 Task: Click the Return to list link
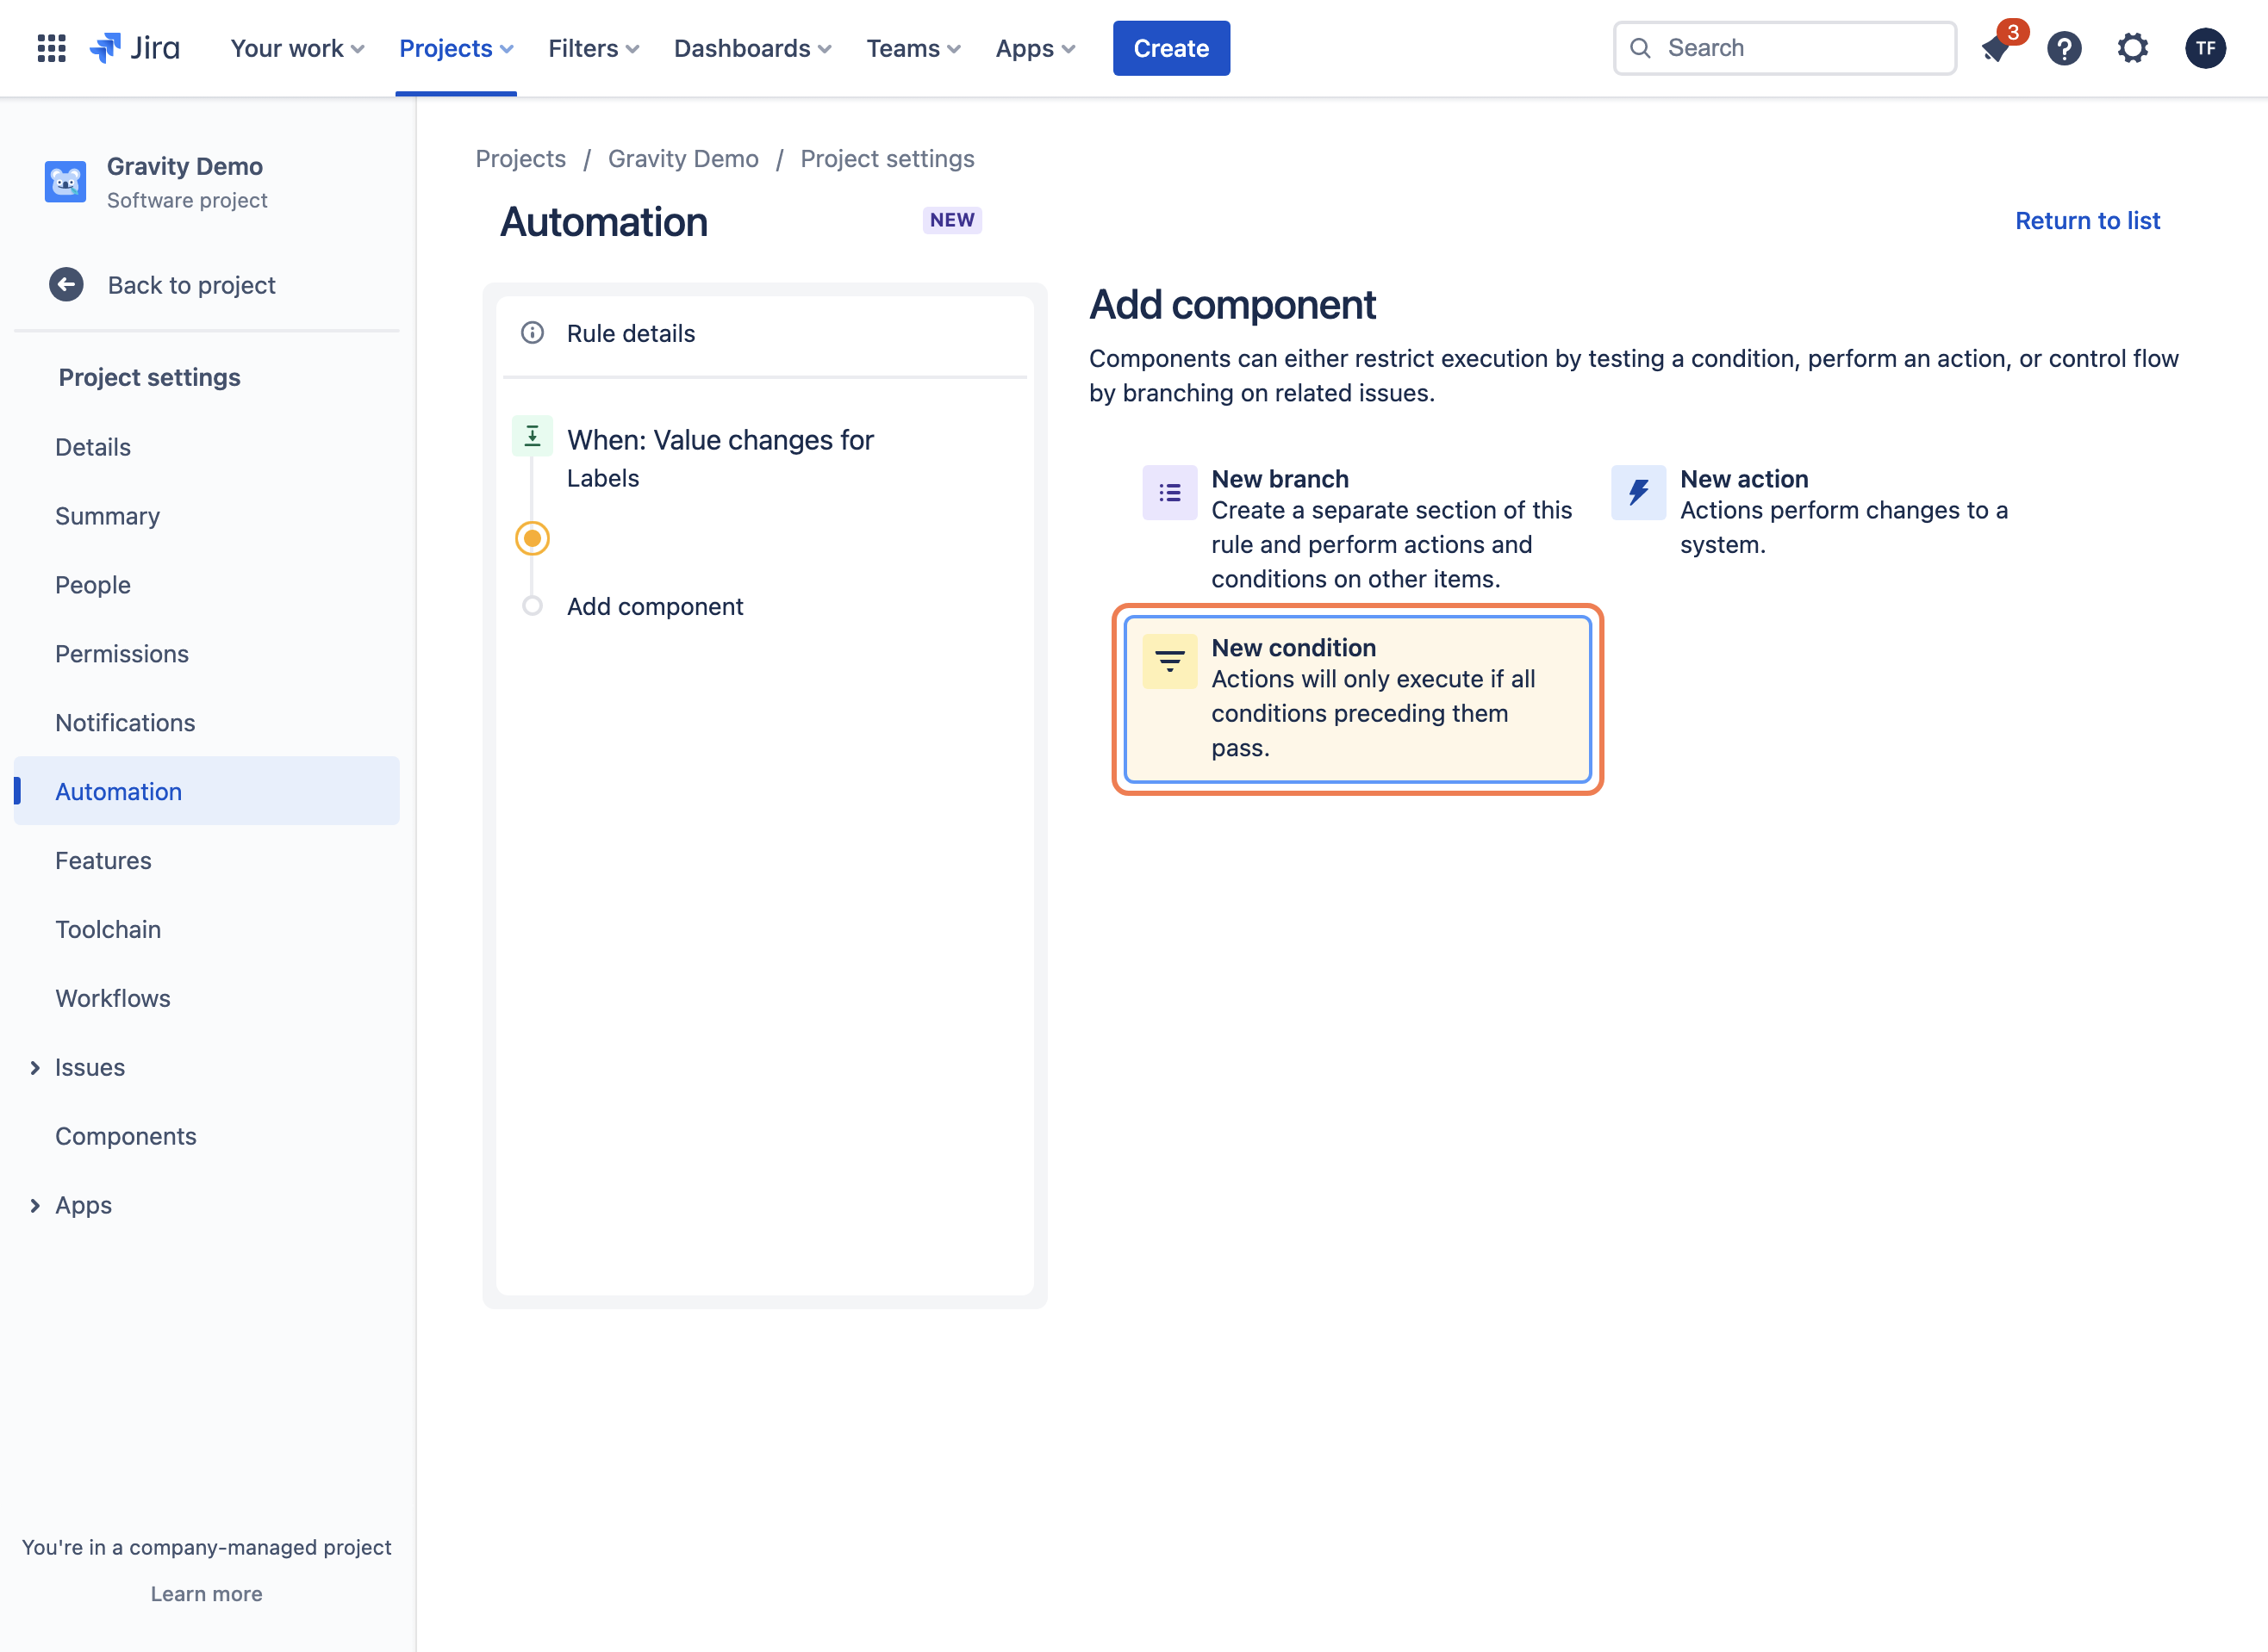[2087, 220]
